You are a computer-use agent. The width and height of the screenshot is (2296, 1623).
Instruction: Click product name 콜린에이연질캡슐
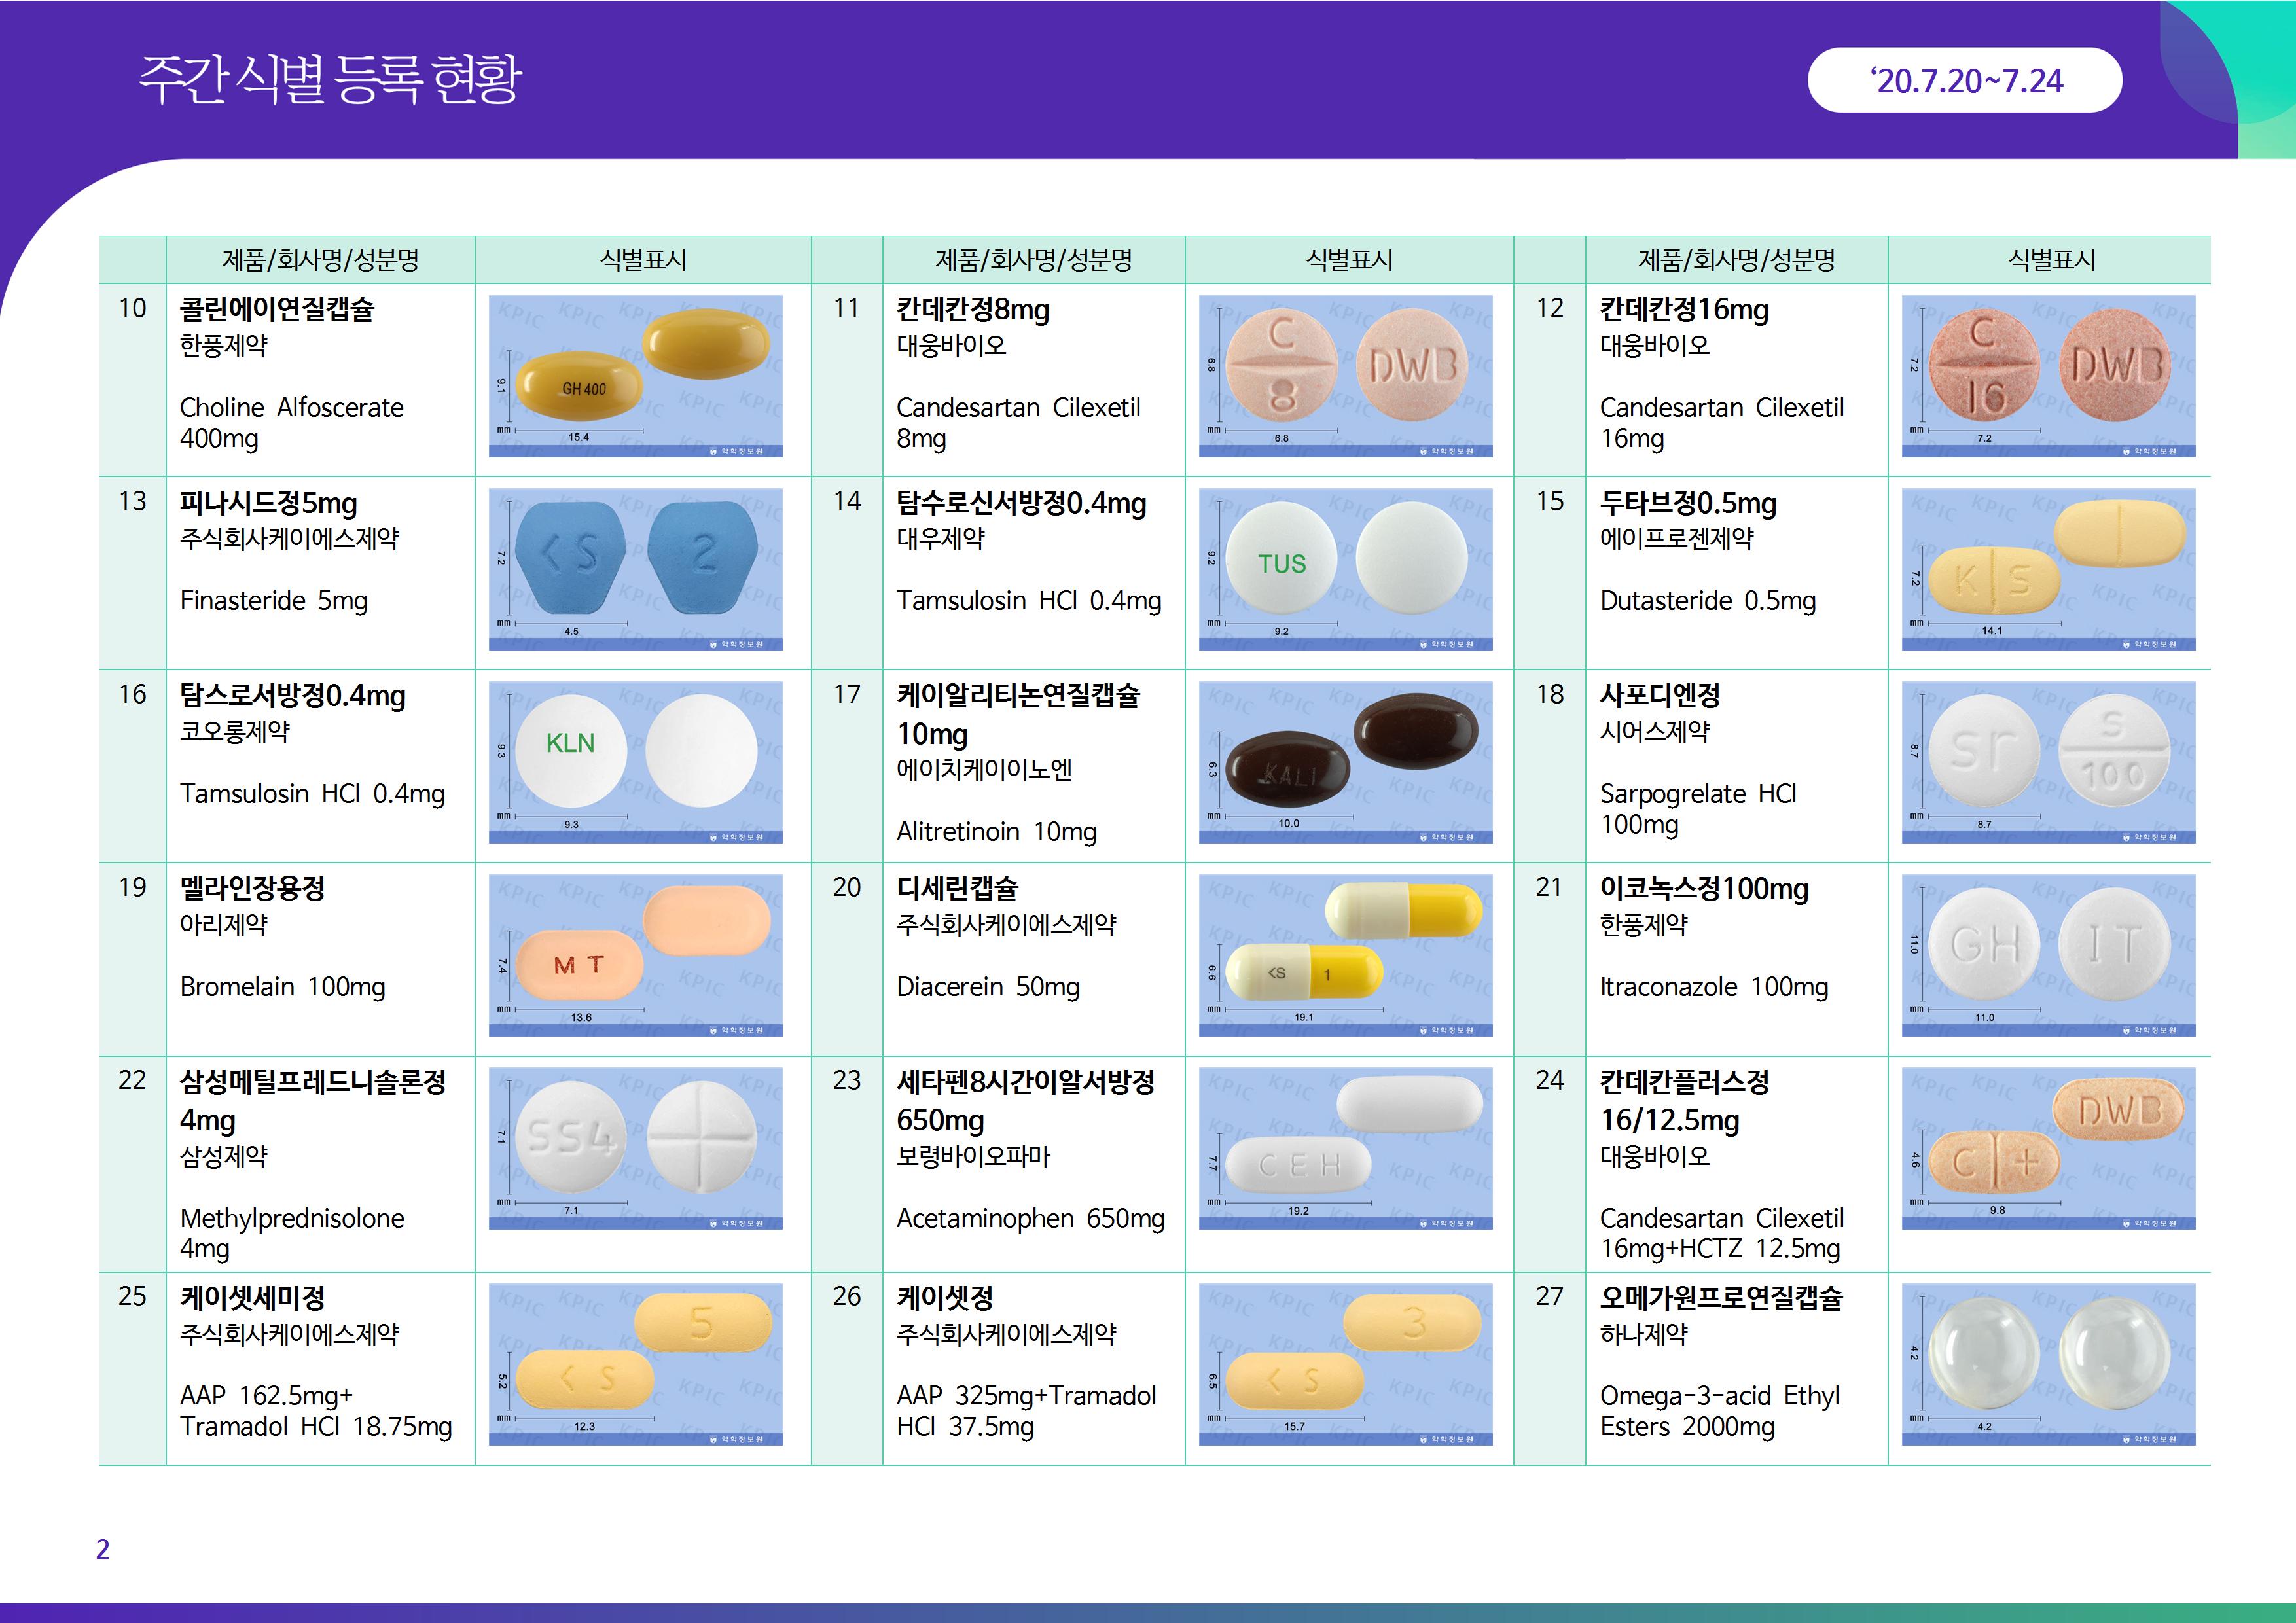point(277,310)
